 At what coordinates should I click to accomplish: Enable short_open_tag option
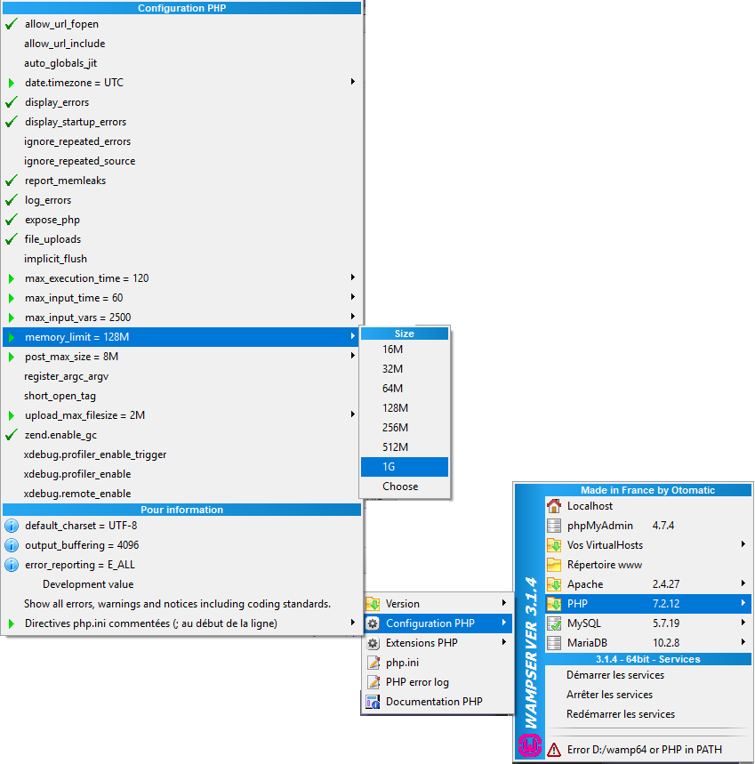(x=181, y=396)
